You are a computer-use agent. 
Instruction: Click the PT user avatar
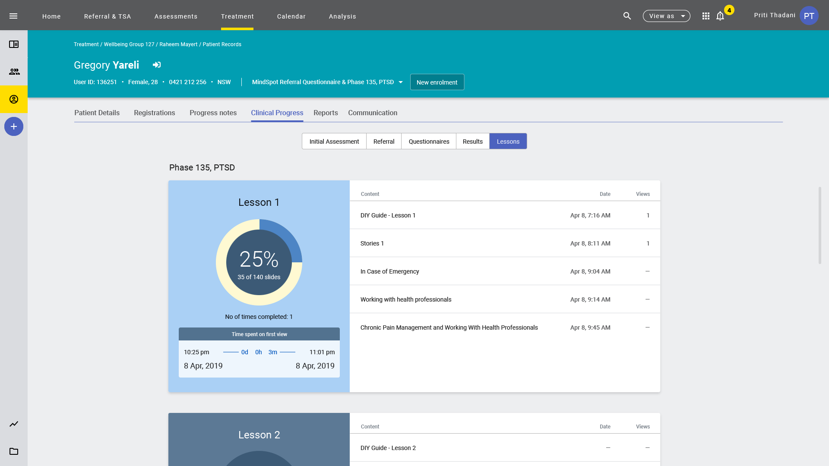(809, 16)
